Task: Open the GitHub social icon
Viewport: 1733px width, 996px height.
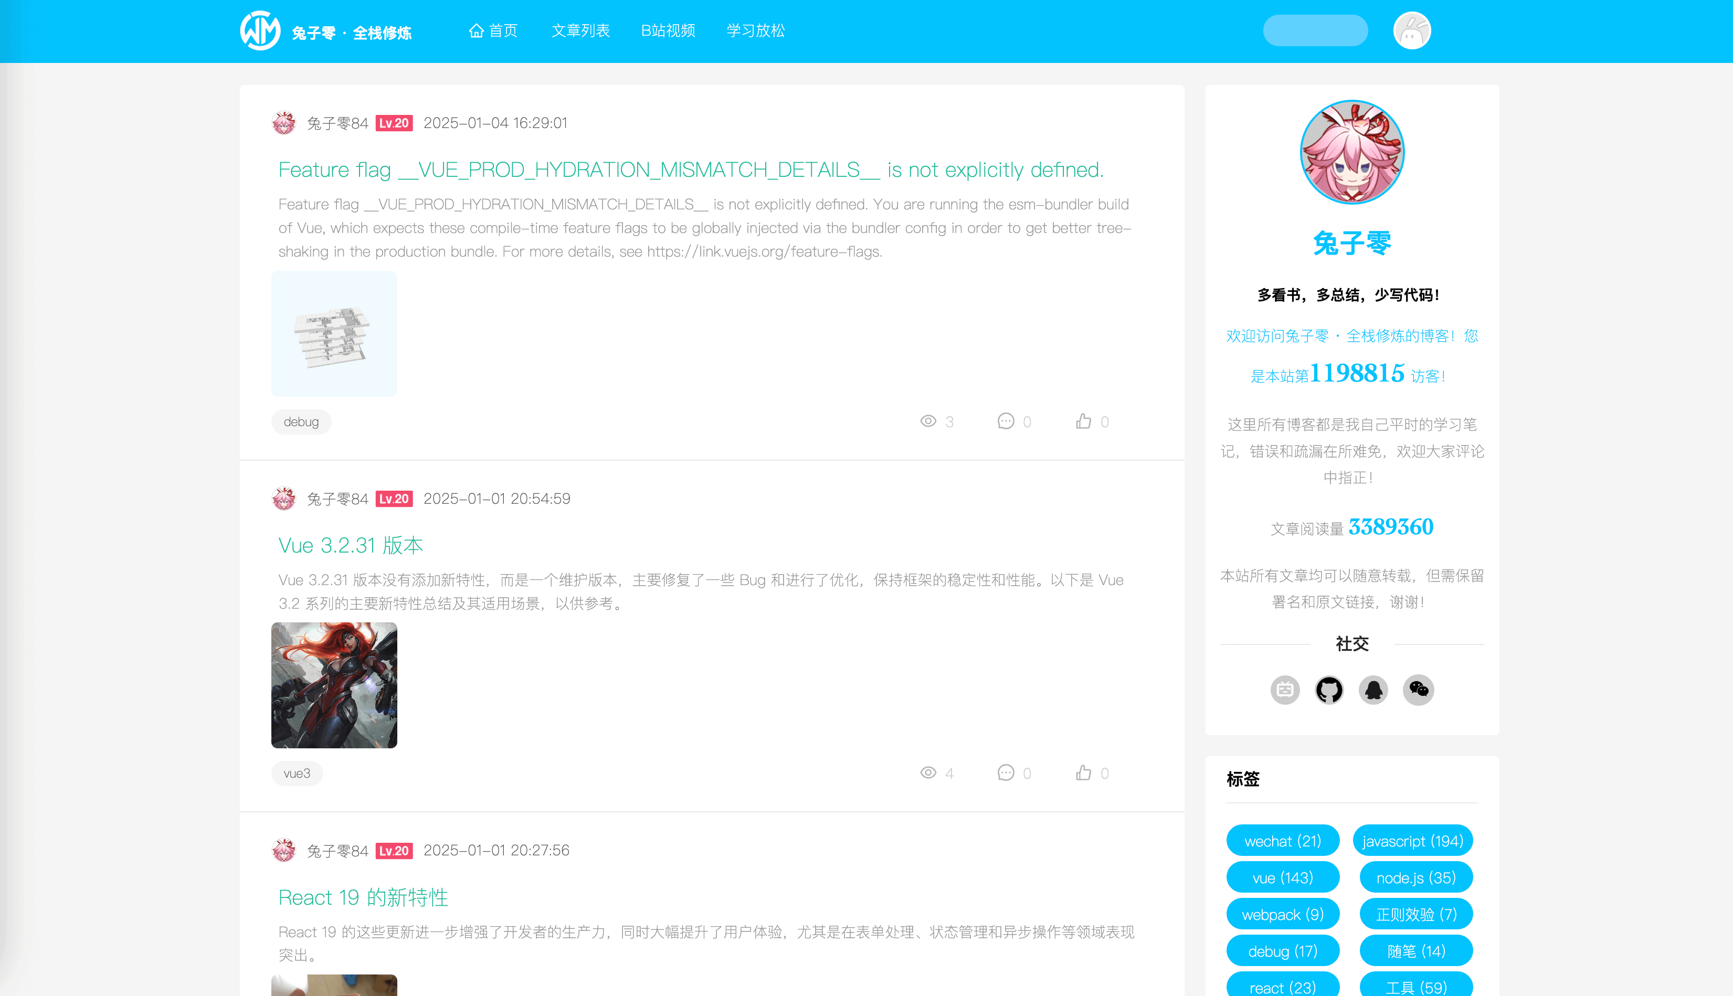Action: pyautogui.click(x=1329, y=690)
